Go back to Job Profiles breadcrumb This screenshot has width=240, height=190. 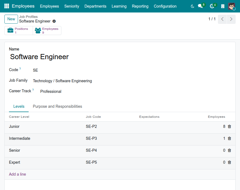(28, 17)
